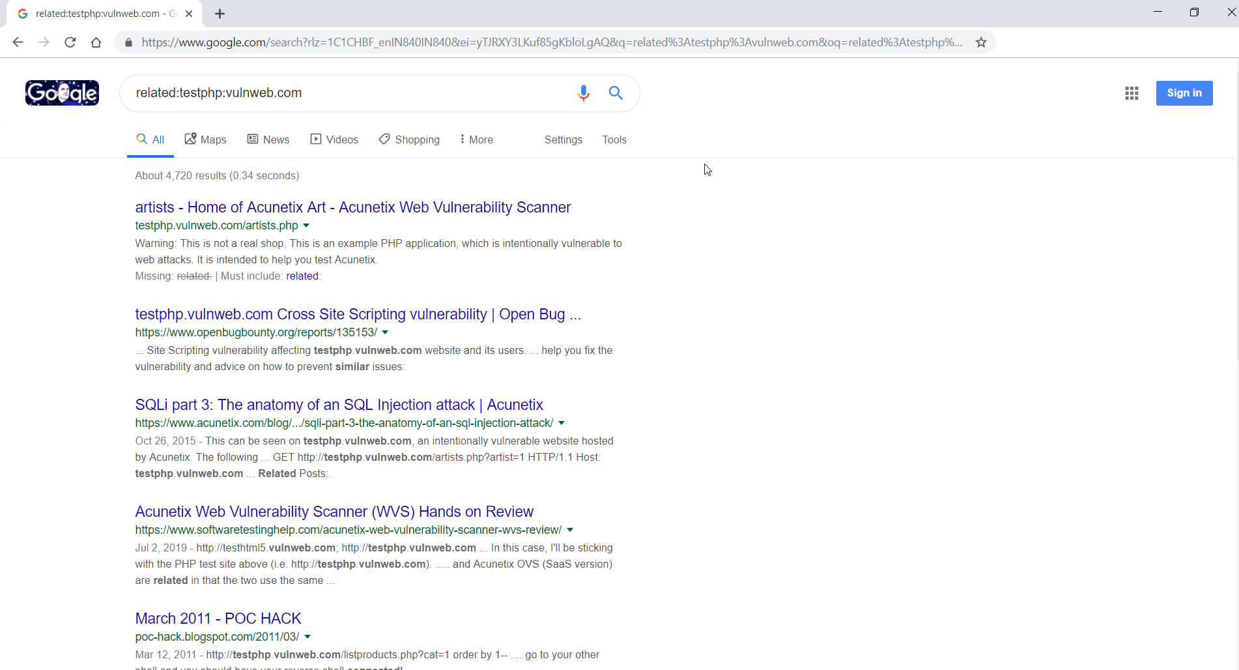
Task: Open the browser home page
Action: point(96,42)
